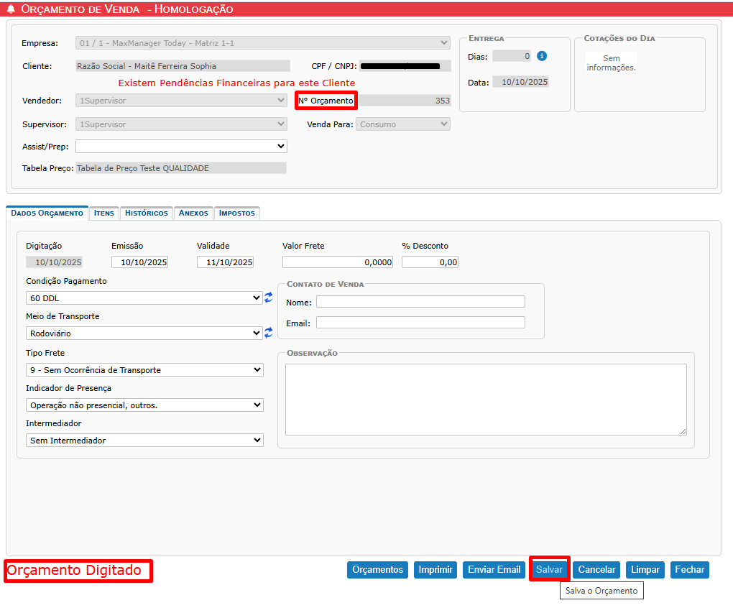733x608 pixels.
Task: Open the Orçamentos list button
Action: coord(378,570)
